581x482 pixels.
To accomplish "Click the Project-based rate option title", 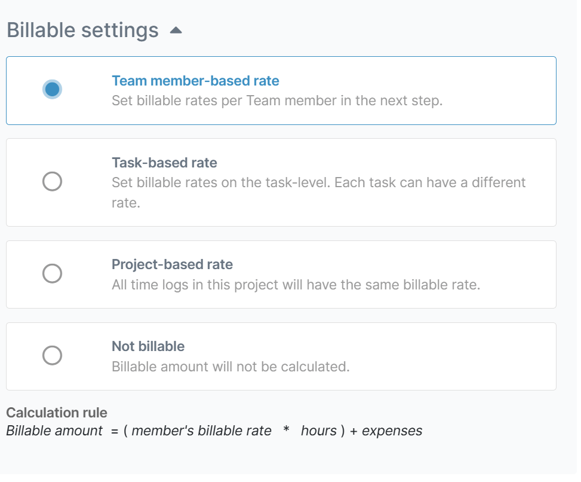I will click(x=173, y=264).
